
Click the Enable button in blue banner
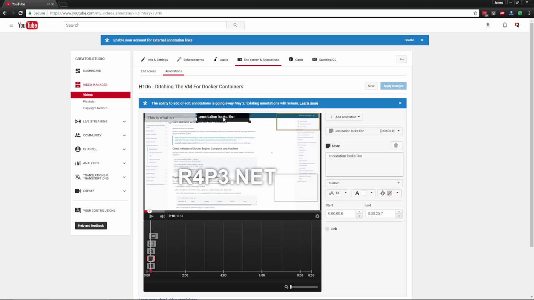(409, 40)
